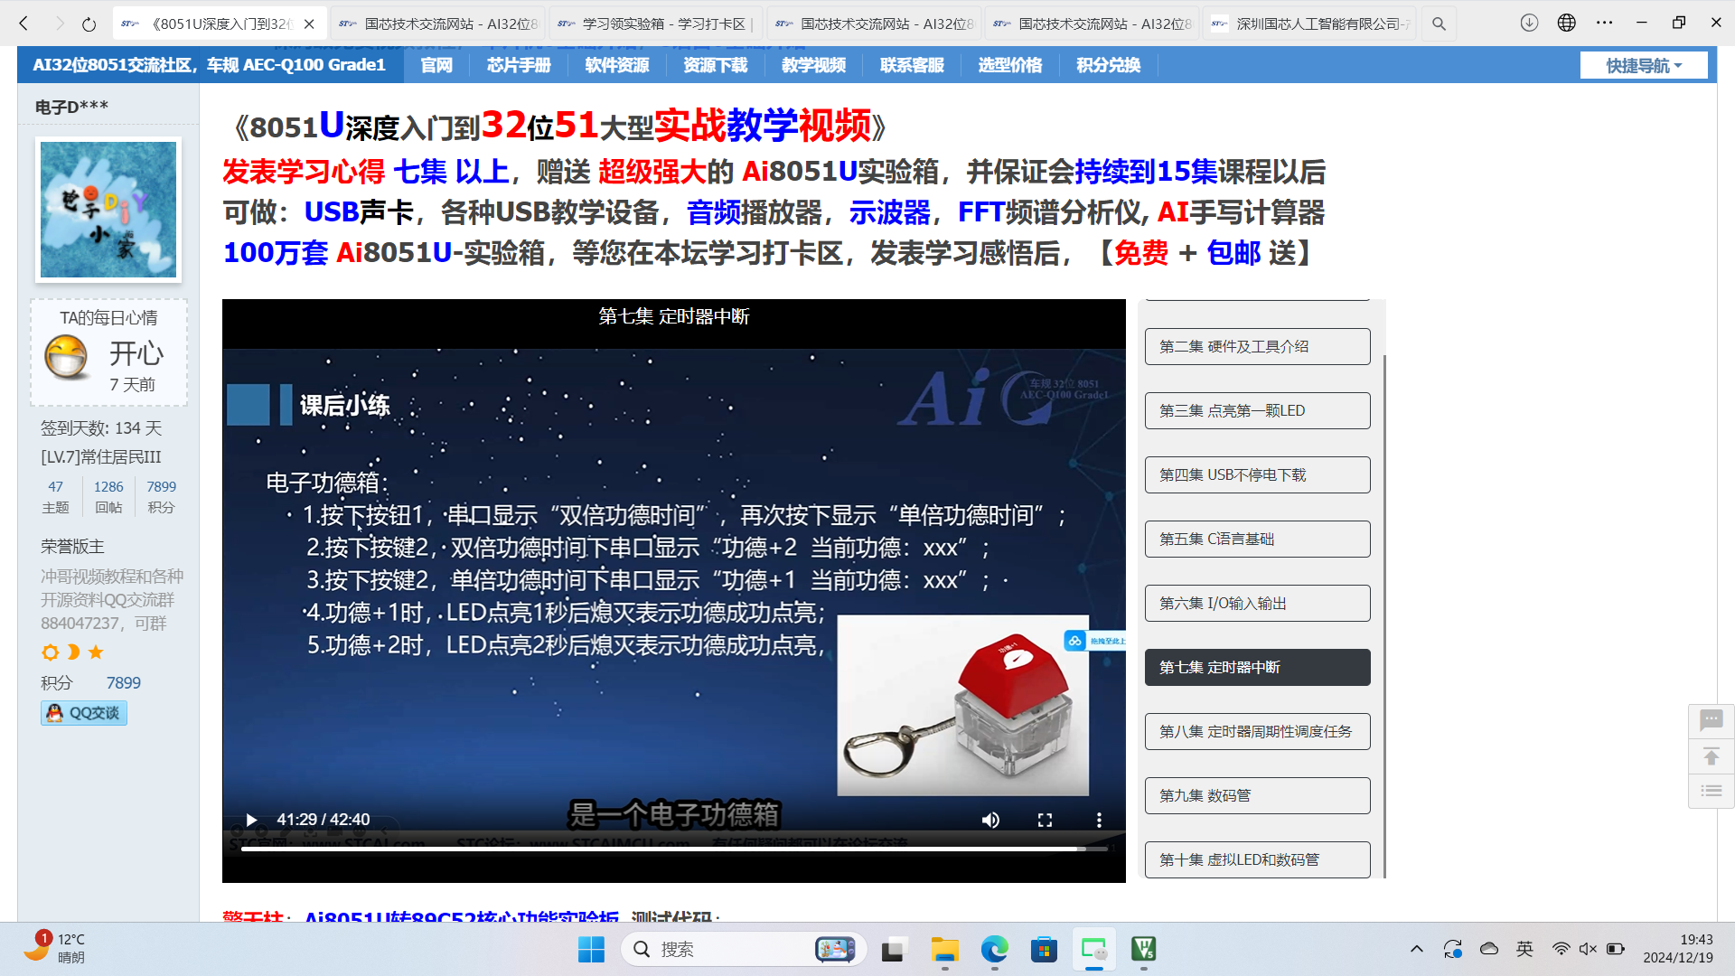Open 官网 in the navigation bar
The width and height of the screenshot is (1735, 976).
(436, 65)
